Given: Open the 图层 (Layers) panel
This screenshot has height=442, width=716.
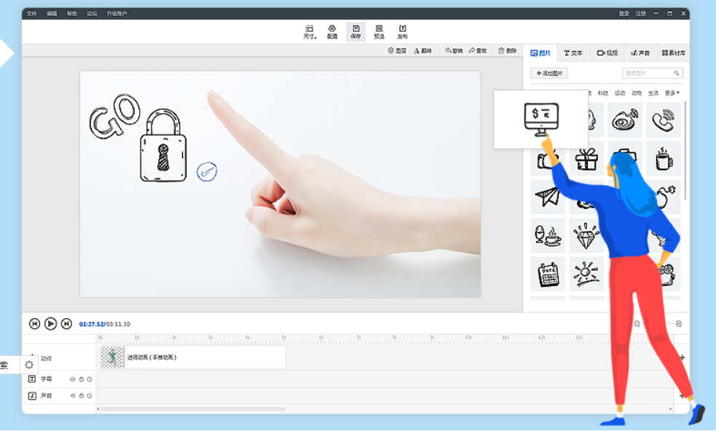Looking at the screenshot, I should tap(397, 51).
